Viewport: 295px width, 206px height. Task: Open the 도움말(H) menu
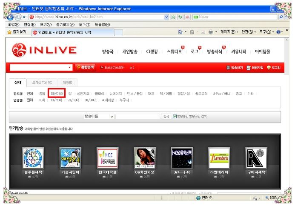102,25
